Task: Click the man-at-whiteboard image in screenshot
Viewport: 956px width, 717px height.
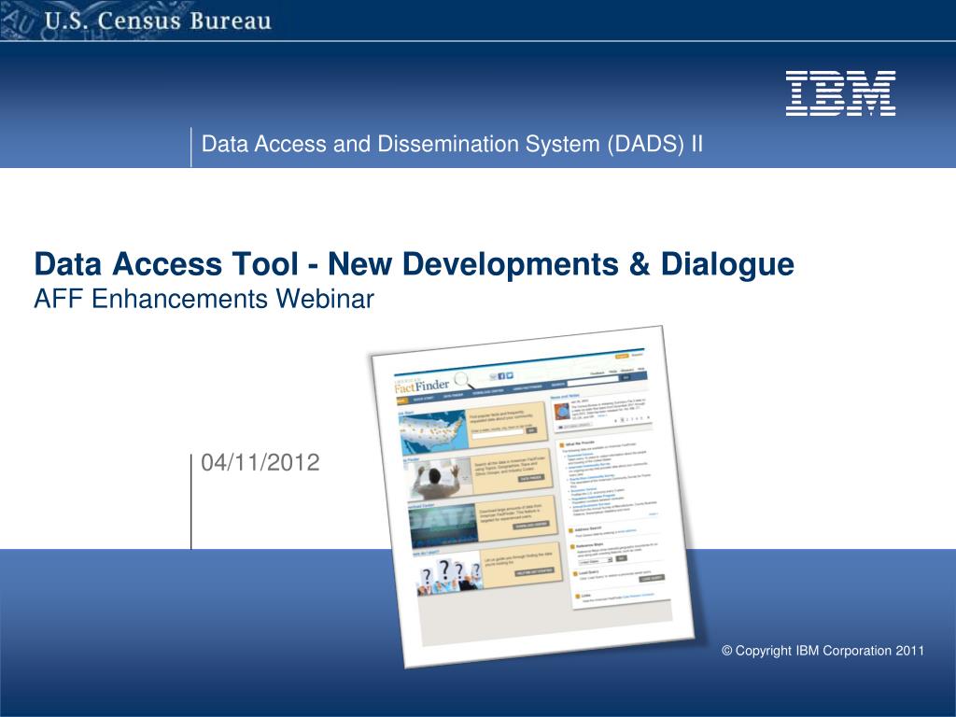Action: 440,479
